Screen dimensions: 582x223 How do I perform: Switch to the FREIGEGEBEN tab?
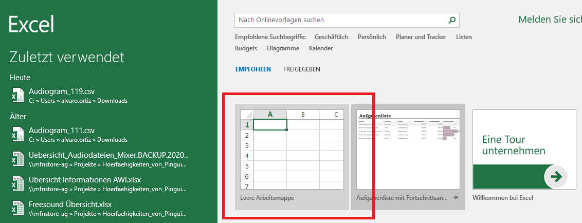[302, 69]
